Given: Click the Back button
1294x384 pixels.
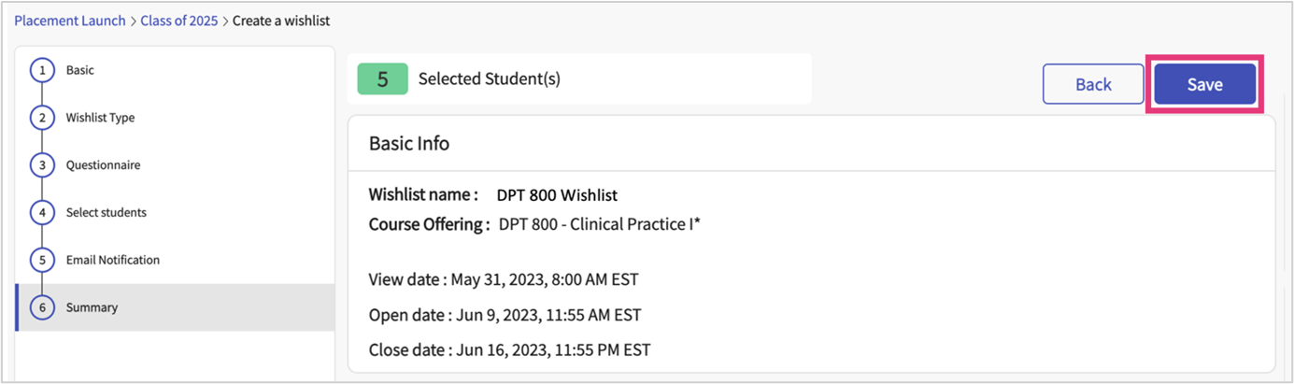Looking at the screenshot, I should point(1092,84).
